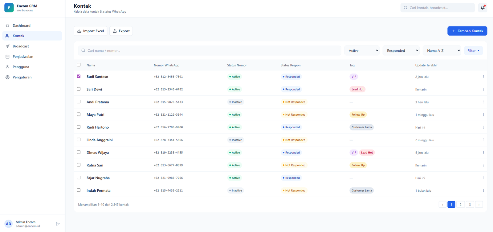493x232 pixels.
Task: Go to Broadcast in the sidebar
Action: coord(32,46)
